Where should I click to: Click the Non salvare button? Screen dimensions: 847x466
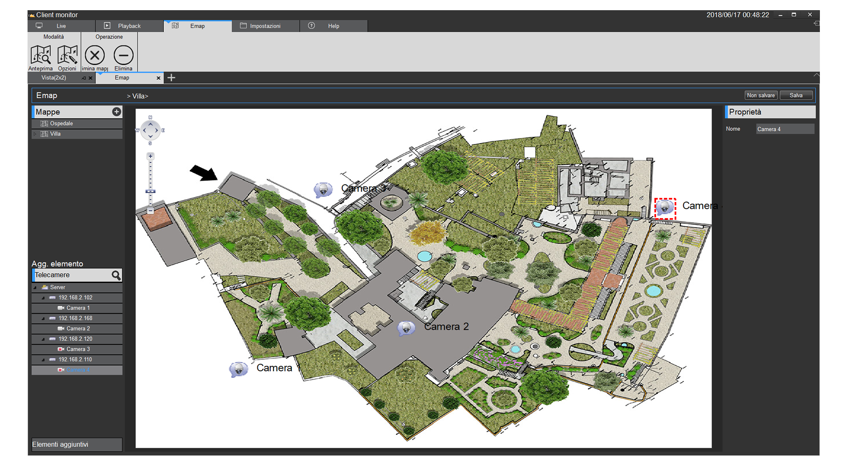click(x=761, y=95)
